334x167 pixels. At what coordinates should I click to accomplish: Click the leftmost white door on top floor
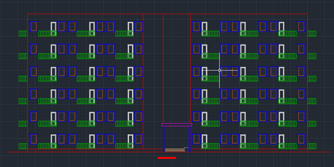[53, 27]
